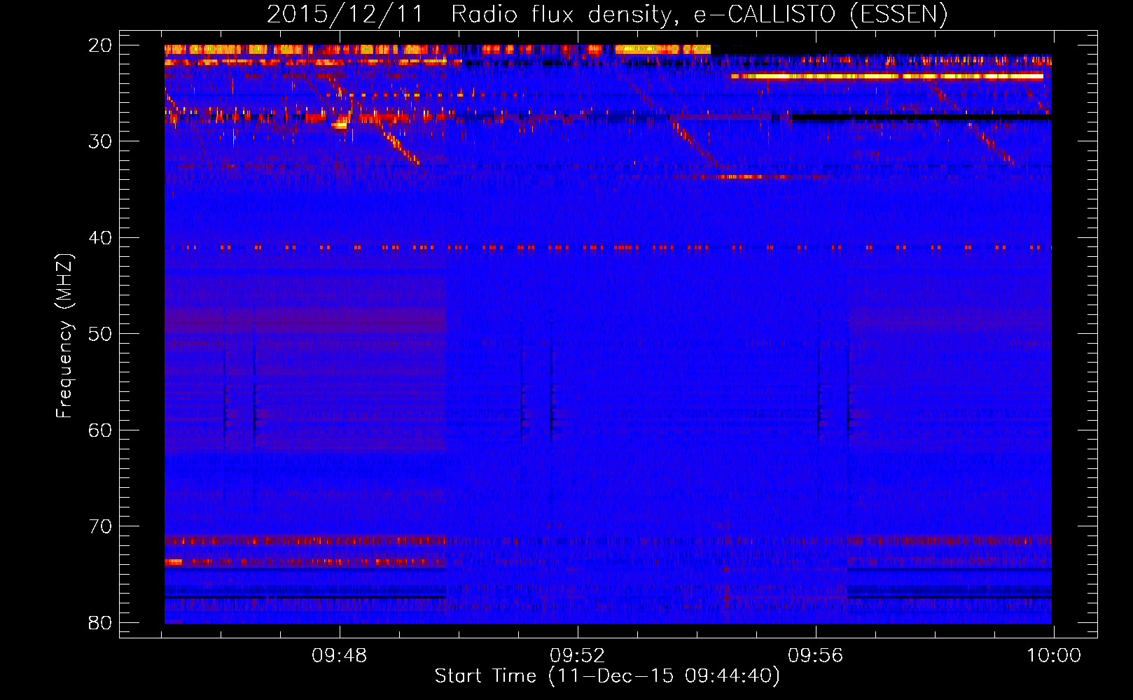Click the 50 MHz frequency tick label
Image resolution: width=1133 pixels, height=700 pixels.
[x=100, y=334]
